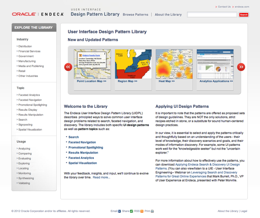Select Exploring under Usage
Viewport: 260px width, 218px height.
pyautogui.click(x=24, y=163)
